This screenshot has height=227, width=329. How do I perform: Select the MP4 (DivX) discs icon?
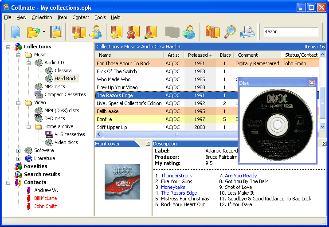pyautogui.click(x=39, y=110)
